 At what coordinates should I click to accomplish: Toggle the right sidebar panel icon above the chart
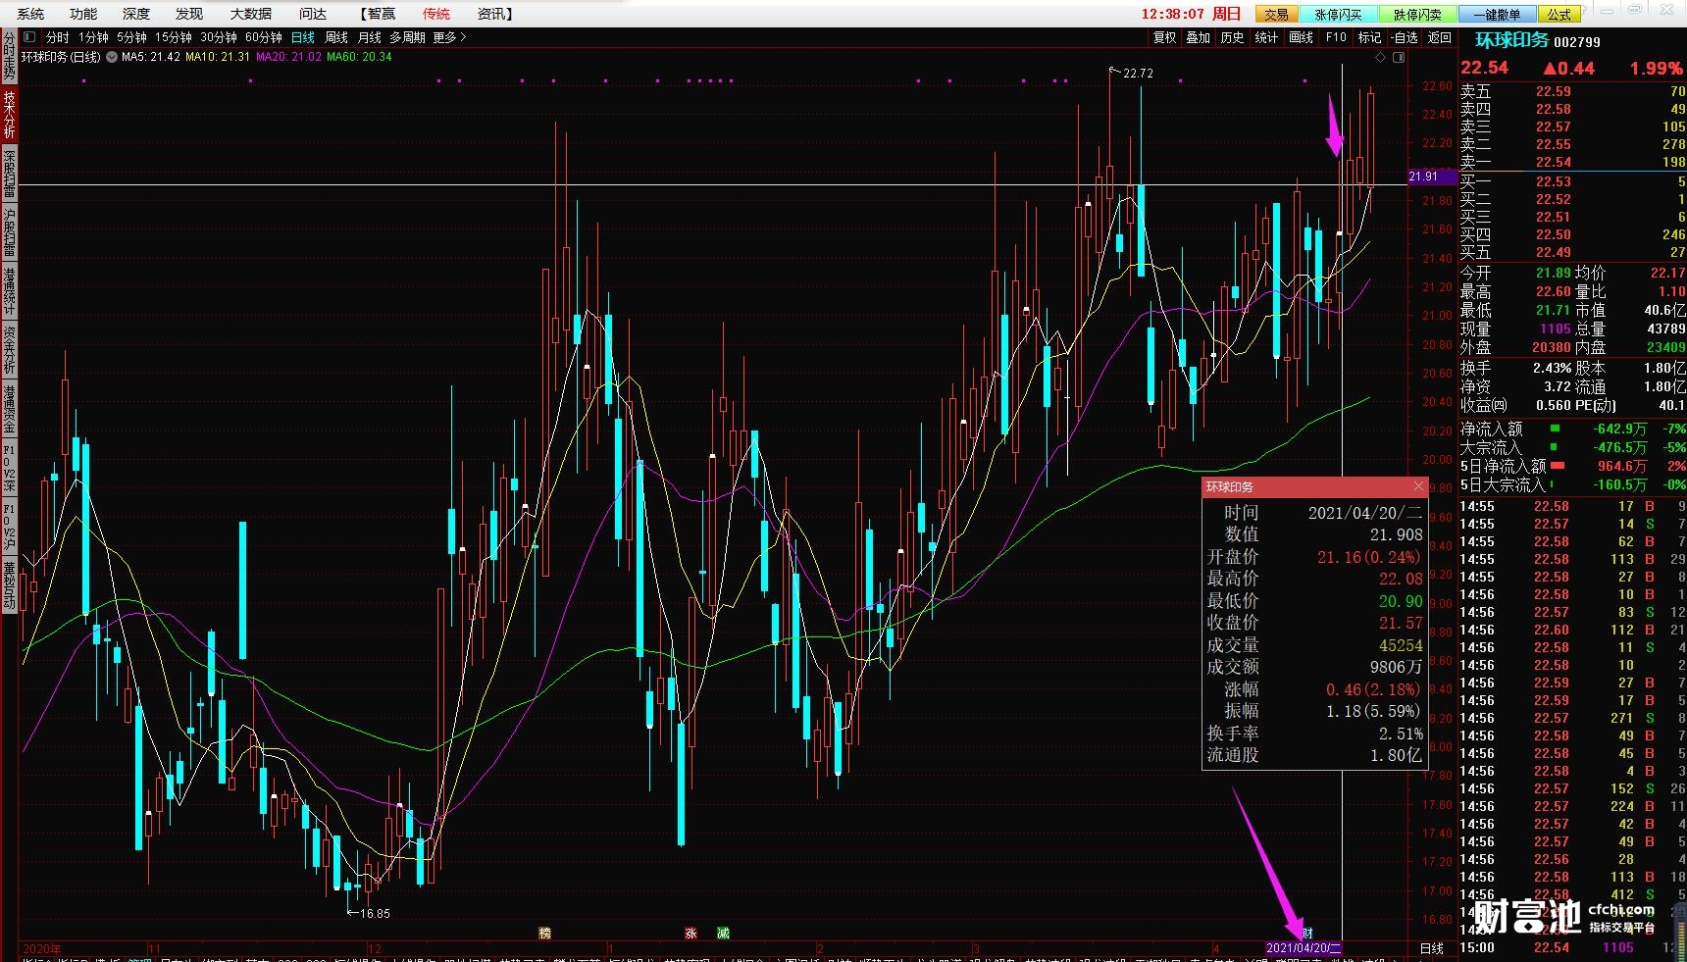[1400, 57]
